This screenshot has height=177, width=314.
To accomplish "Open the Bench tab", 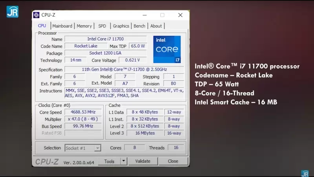I will point(139,26).
